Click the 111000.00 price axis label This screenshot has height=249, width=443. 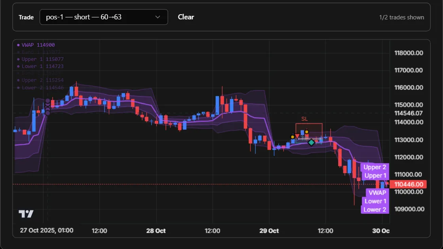click(409, 174)
